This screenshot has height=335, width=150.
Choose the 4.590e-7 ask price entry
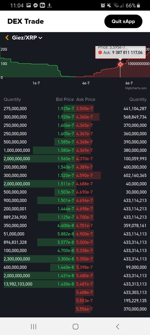tap(84, 175)
